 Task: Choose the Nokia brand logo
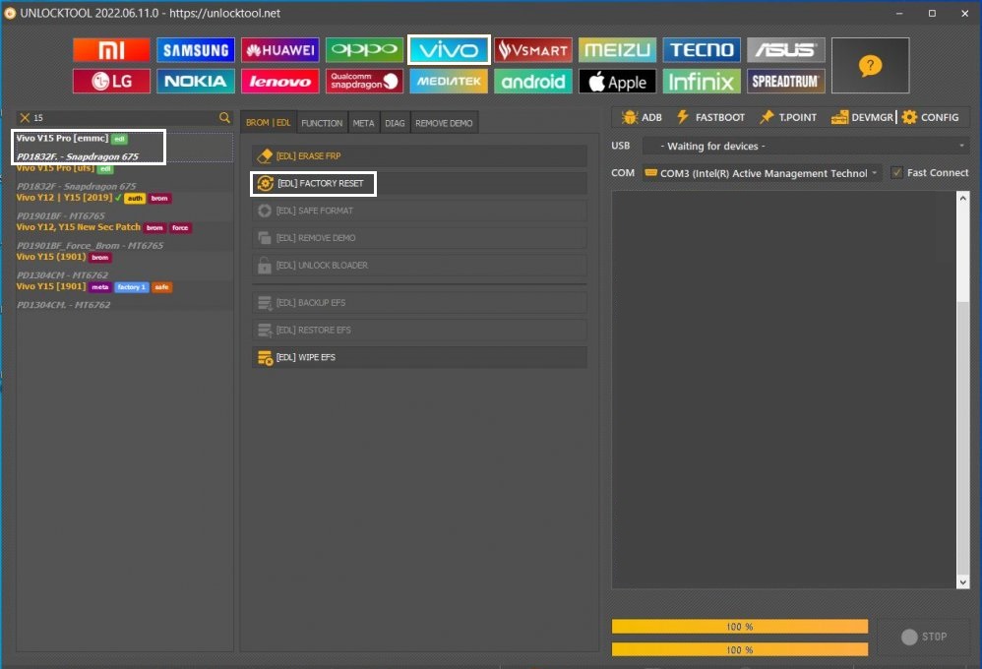pos(196,81)
